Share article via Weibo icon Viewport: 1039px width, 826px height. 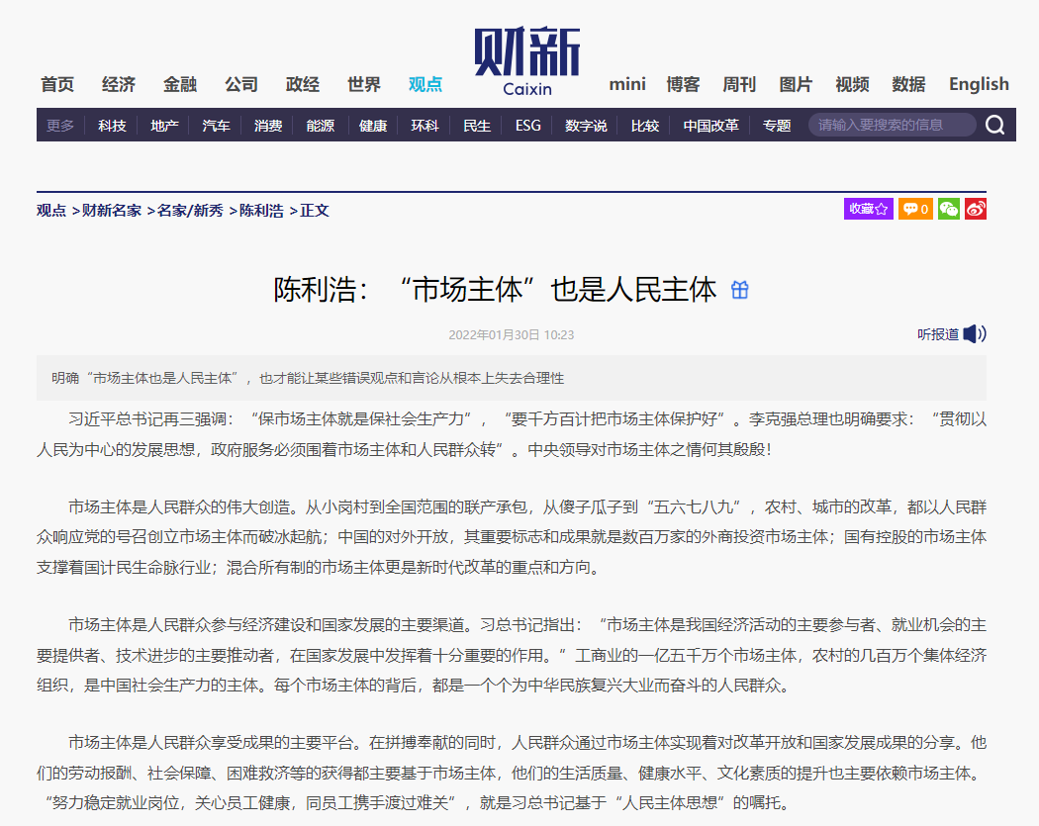(x=976, y=209)
